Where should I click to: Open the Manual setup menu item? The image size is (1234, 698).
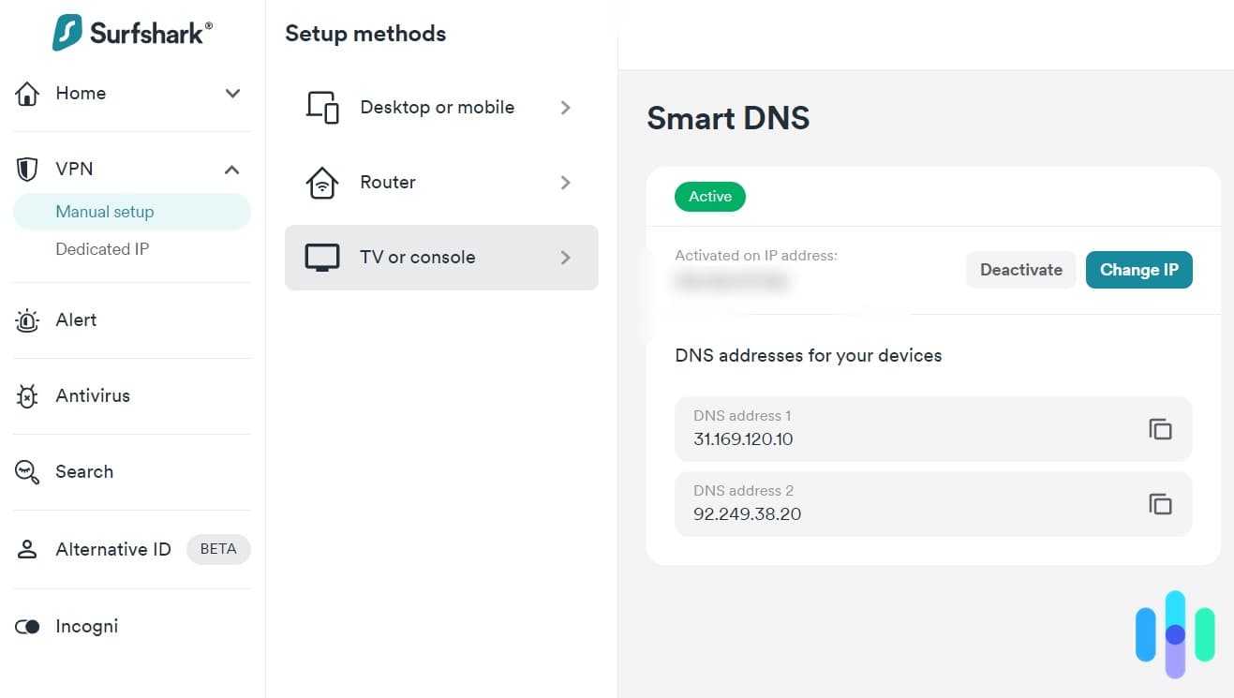click(x=103, y=211)
